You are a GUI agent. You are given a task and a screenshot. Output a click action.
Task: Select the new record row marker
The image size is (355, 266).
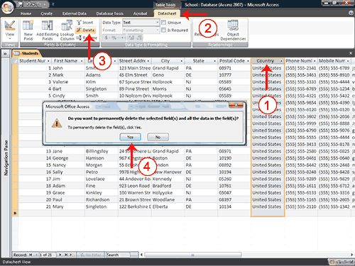click(15, 214)
